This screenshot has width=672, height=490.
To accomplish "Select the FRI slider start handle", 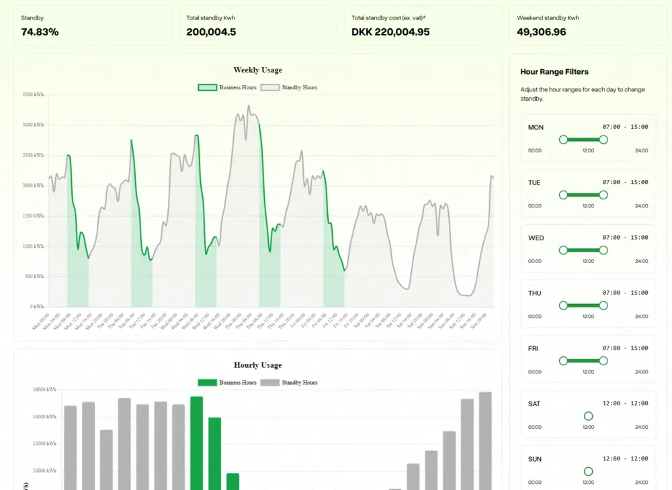I will (x=564, y=360).
